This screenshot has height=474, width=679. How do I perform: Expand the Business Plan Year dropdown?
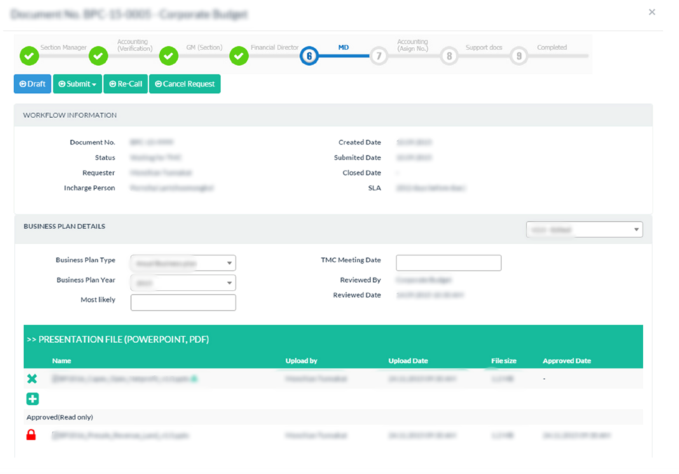pos(183,283)
